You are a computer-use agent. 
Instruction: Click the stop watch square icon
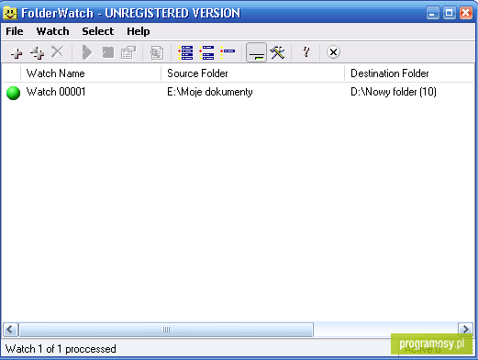click(108, 52)
